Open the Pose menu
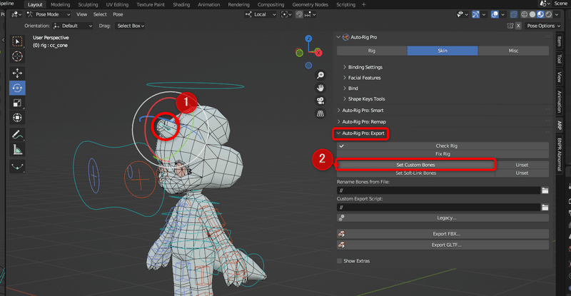This screenshot has width=571, height=296. click(x=118, y=14)
